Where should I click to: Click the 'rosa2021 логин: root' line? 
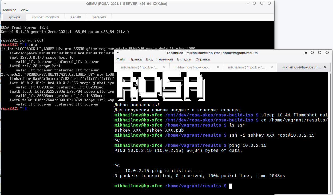click(x=22, y=40)
